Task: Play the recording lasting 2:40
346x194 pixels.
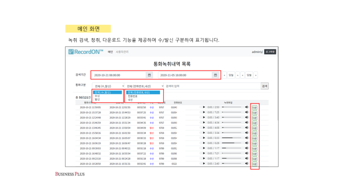Action: (x=204, y=164)
